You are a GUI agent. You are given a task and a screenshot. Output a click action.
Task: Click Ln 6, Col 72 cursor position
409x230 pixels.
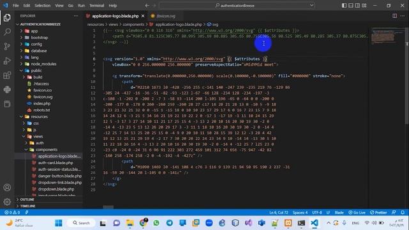pyautogui.click(x=279, y=213)
